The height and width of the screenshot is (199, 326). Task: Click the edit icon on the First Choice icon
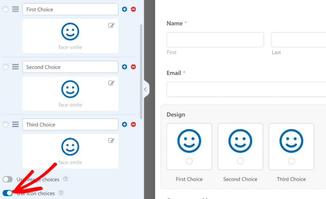coord(111,25)
